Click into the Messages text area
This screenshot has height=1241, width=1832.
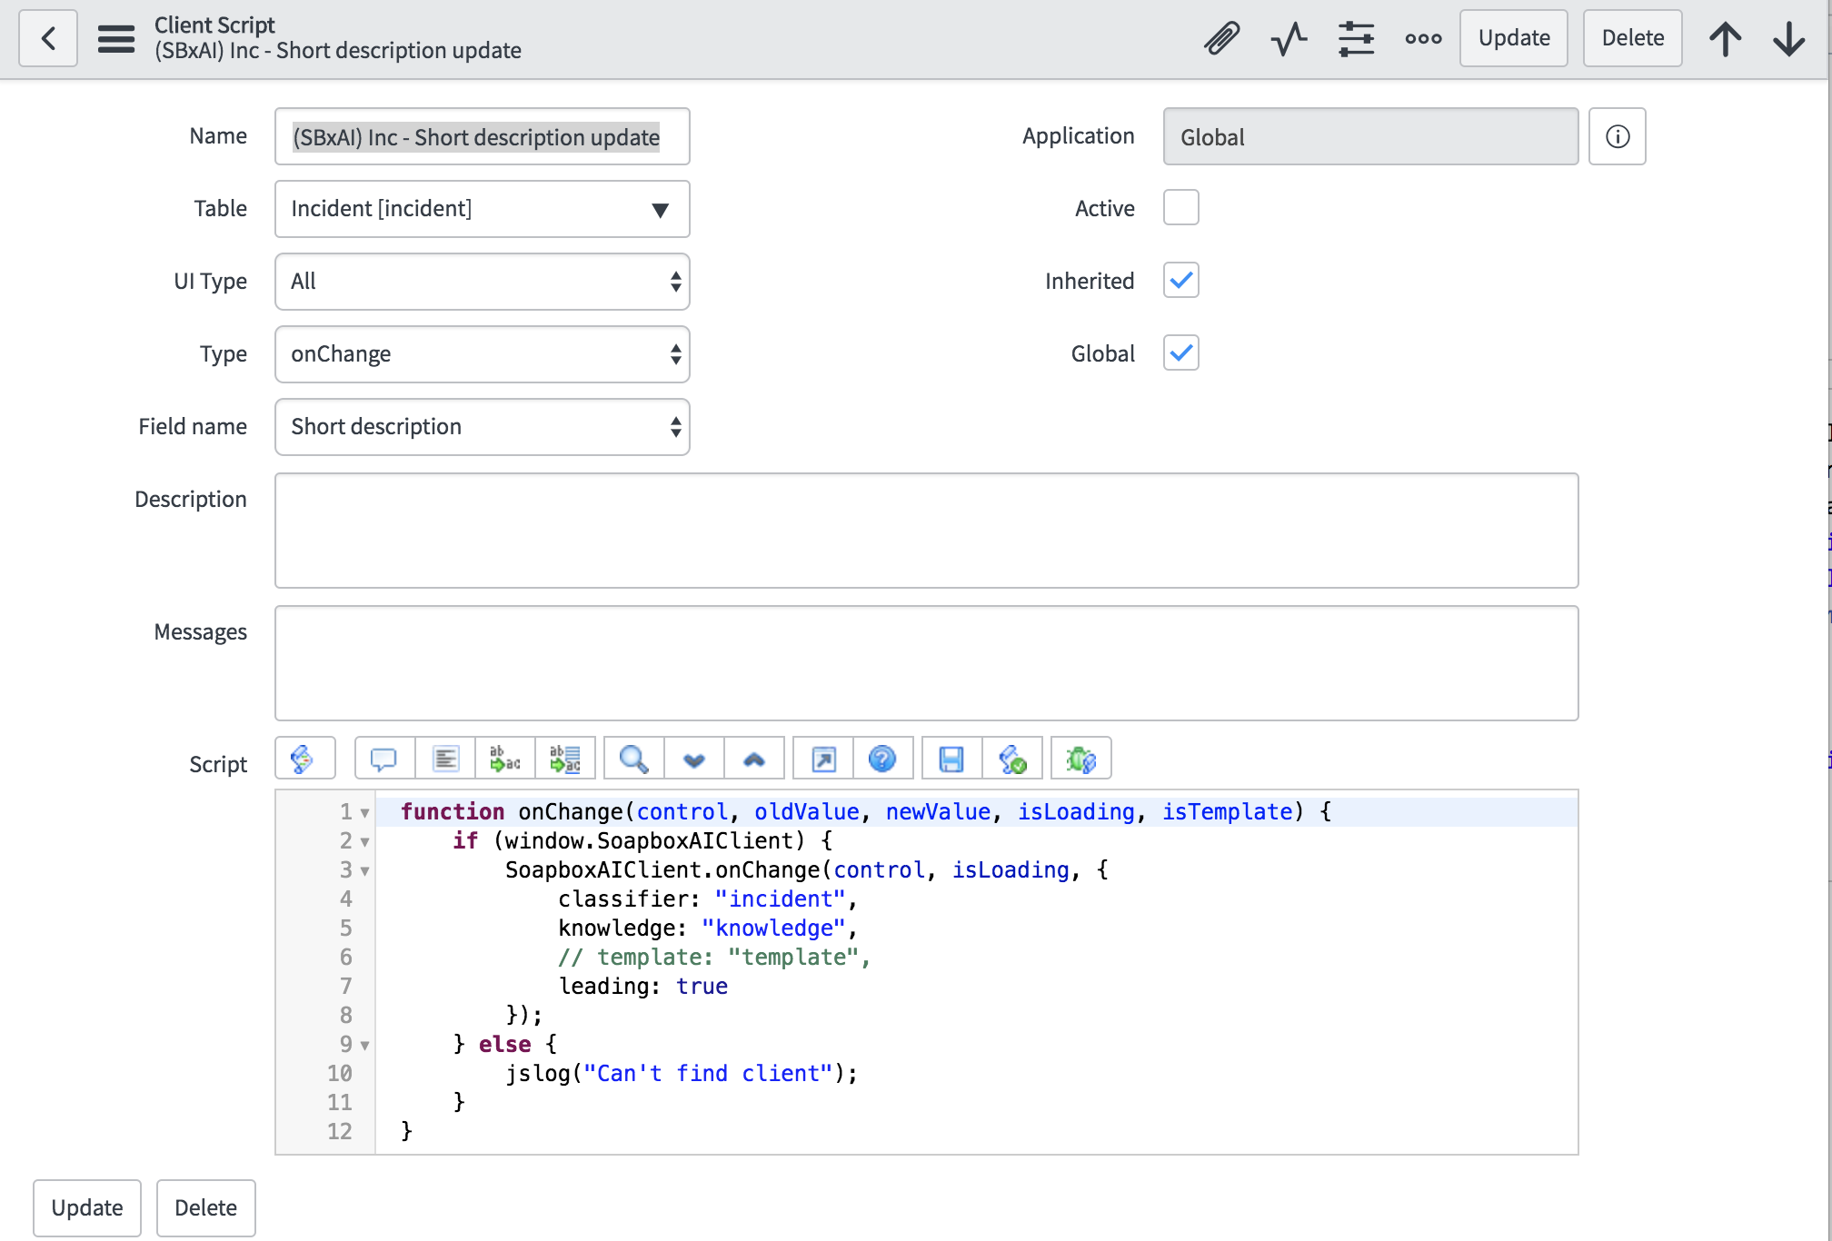927,663
